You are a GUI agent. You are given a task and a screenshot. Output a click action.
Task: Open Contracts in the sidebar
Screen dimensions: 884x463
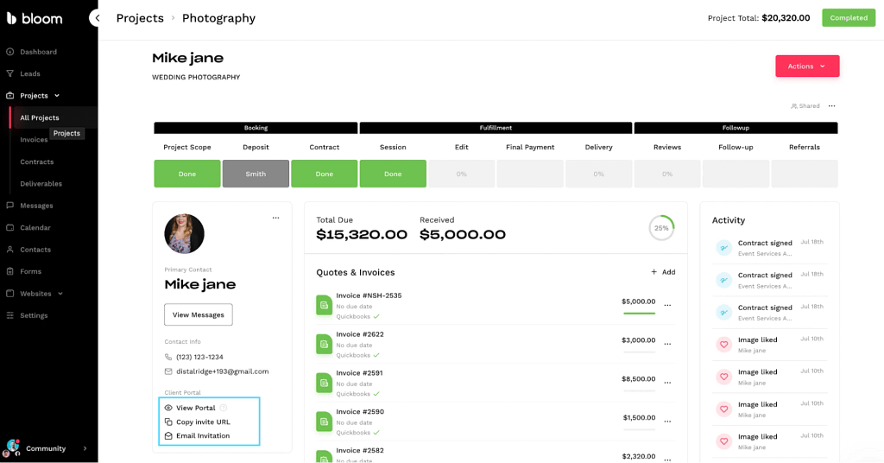tap(36, 162)
